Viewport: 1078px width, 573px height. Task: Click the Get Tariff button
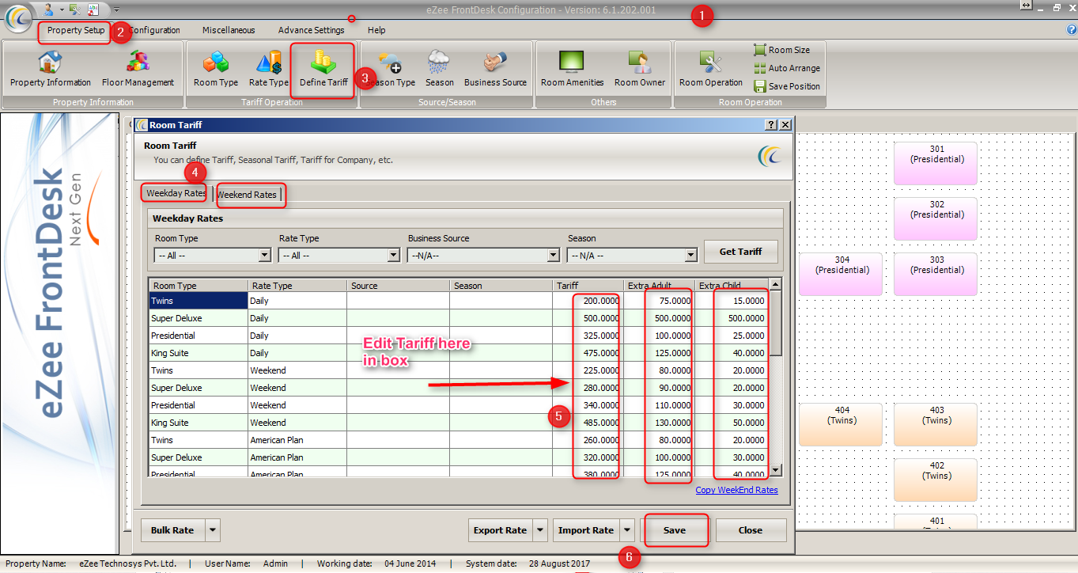point(740,252)
